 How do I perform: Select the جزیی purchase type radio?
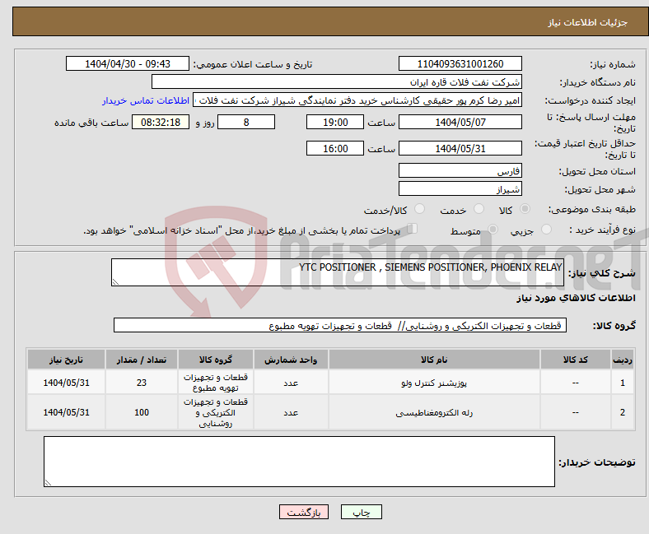(x=546, y=230)
